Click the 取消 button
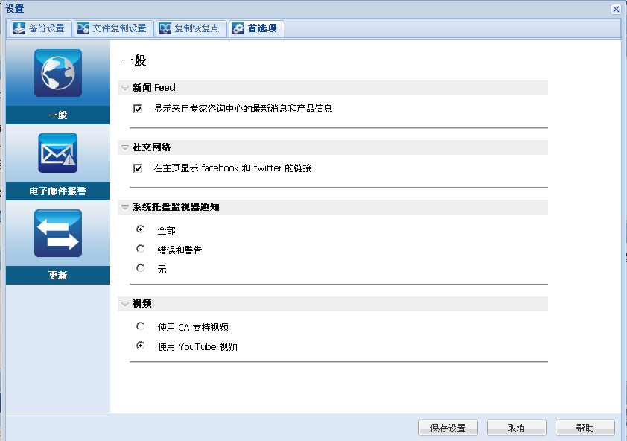The width and height of the screenshot is (627, 441). (x=516, y=428)
